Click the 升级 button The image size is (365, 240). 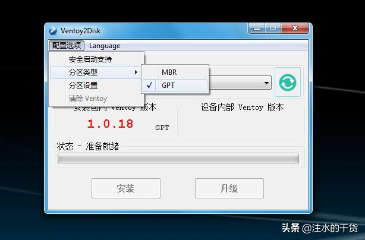point(229,188)
